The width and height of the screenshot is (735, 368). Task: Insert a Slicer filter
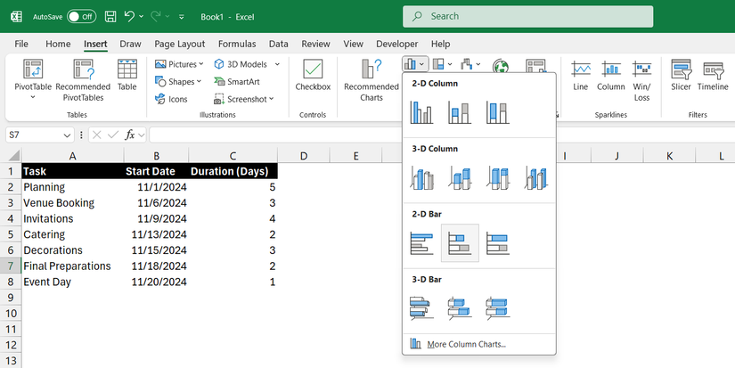point(682,76)
